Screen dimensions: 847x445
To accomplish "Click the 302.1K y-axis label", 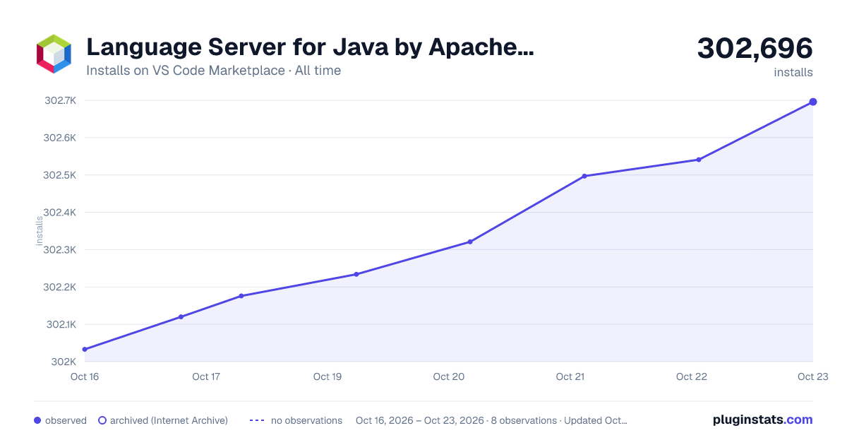I will (61, 324).
